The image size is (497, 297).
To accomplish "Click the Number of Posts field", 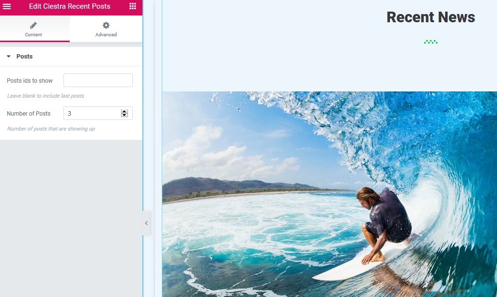I will tap(98, 113).
